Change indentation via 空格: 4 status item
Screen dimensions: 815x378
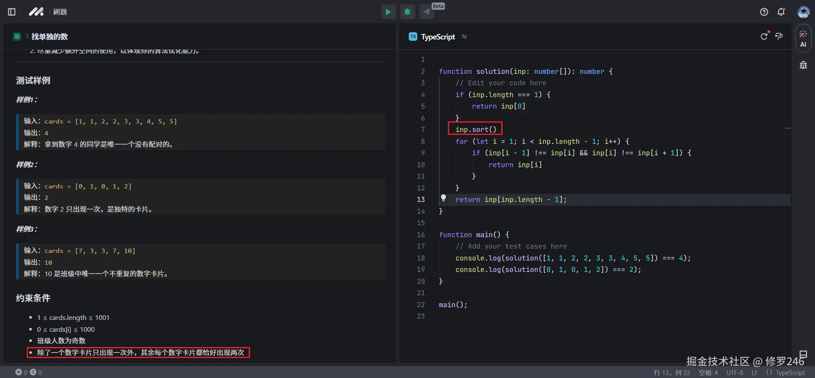(708, 372)
